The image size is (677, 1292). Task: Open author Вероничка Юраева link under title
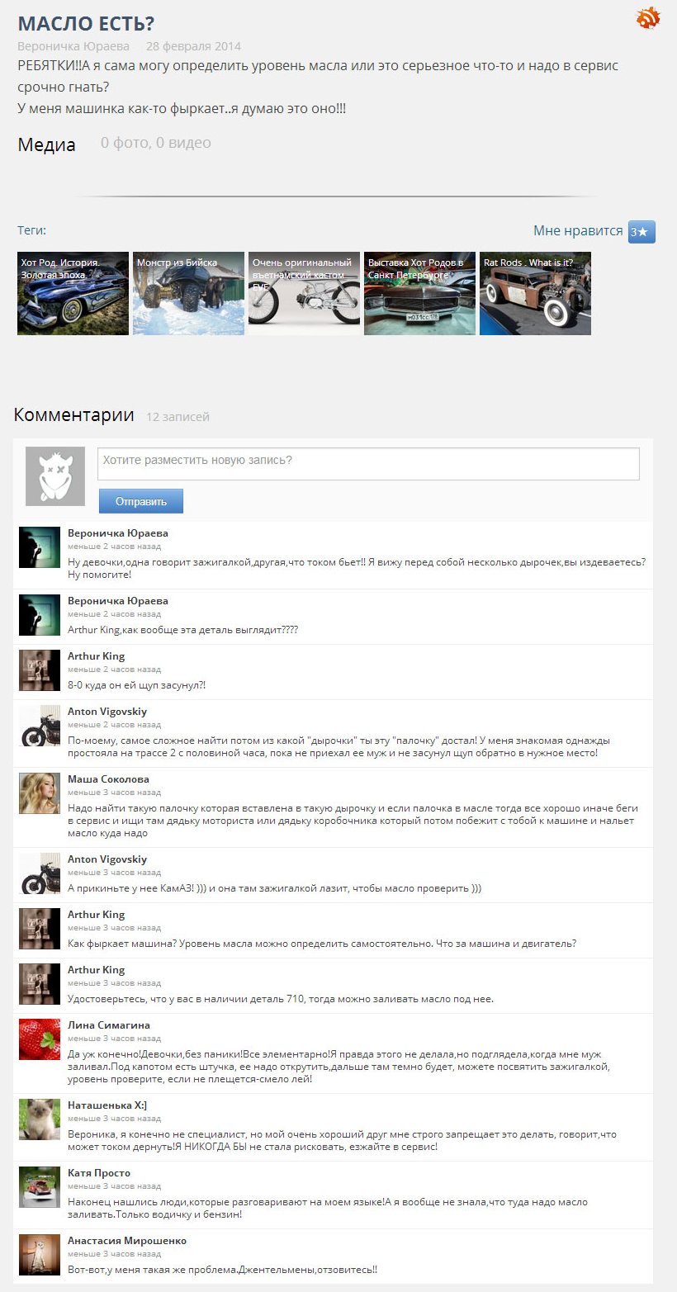point(73,46)
